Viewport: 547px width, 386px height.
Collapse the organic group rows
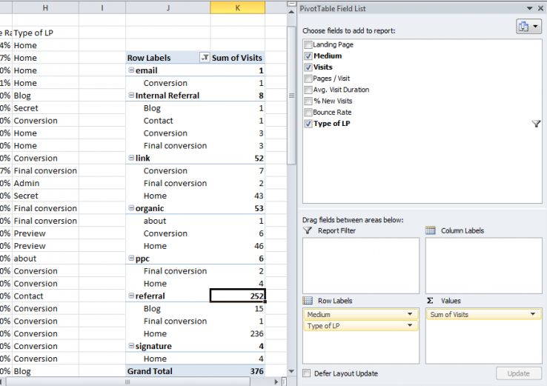point(131,209)
